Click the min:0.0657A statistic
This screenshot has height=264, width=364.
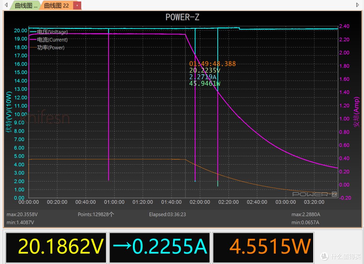tap(305, 223)
